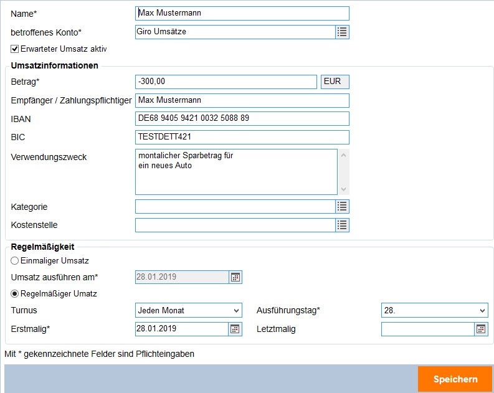This screenshot has width=494, height=393.
Task: Click the EUR currency button
Action: (335, 82)
